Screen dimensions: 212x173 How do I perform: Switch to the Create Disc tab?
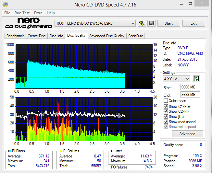(x=37, y=36)
